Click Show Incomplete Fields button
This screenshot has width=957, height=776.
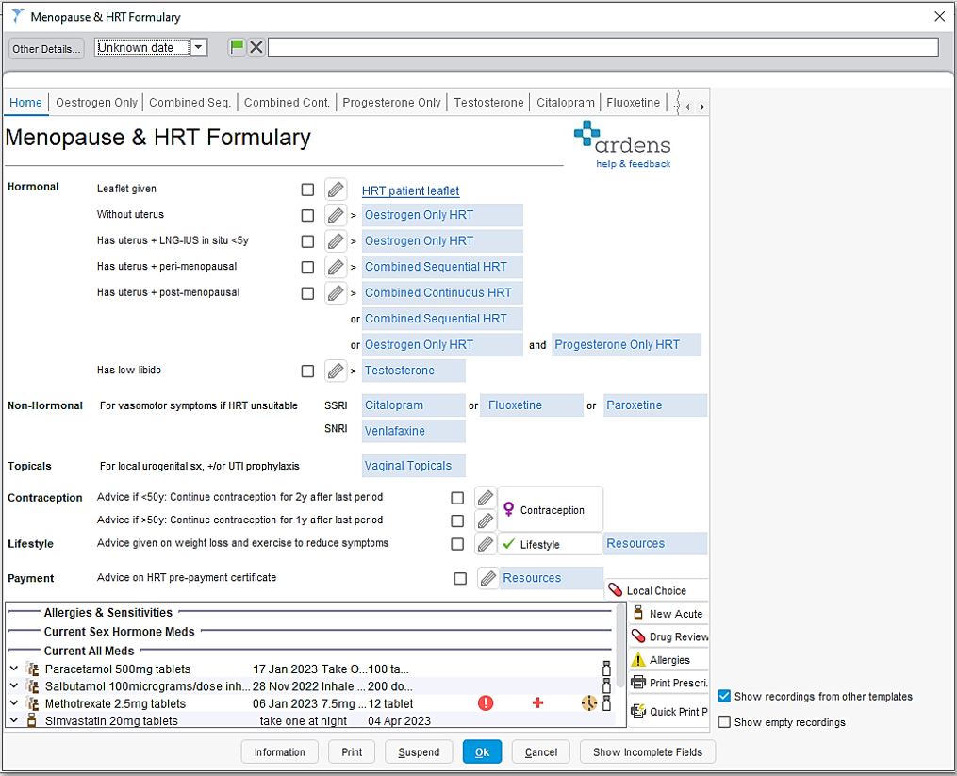(x=648, y=752)
